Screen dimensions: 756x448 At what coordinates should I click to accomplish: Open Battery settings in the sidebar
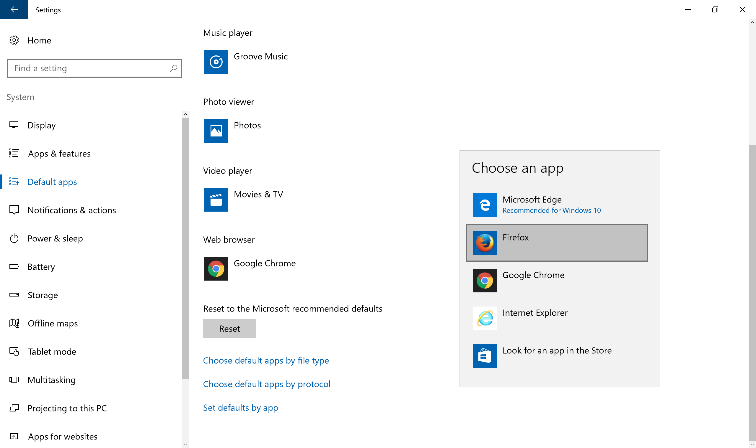[x=41, y=266]
